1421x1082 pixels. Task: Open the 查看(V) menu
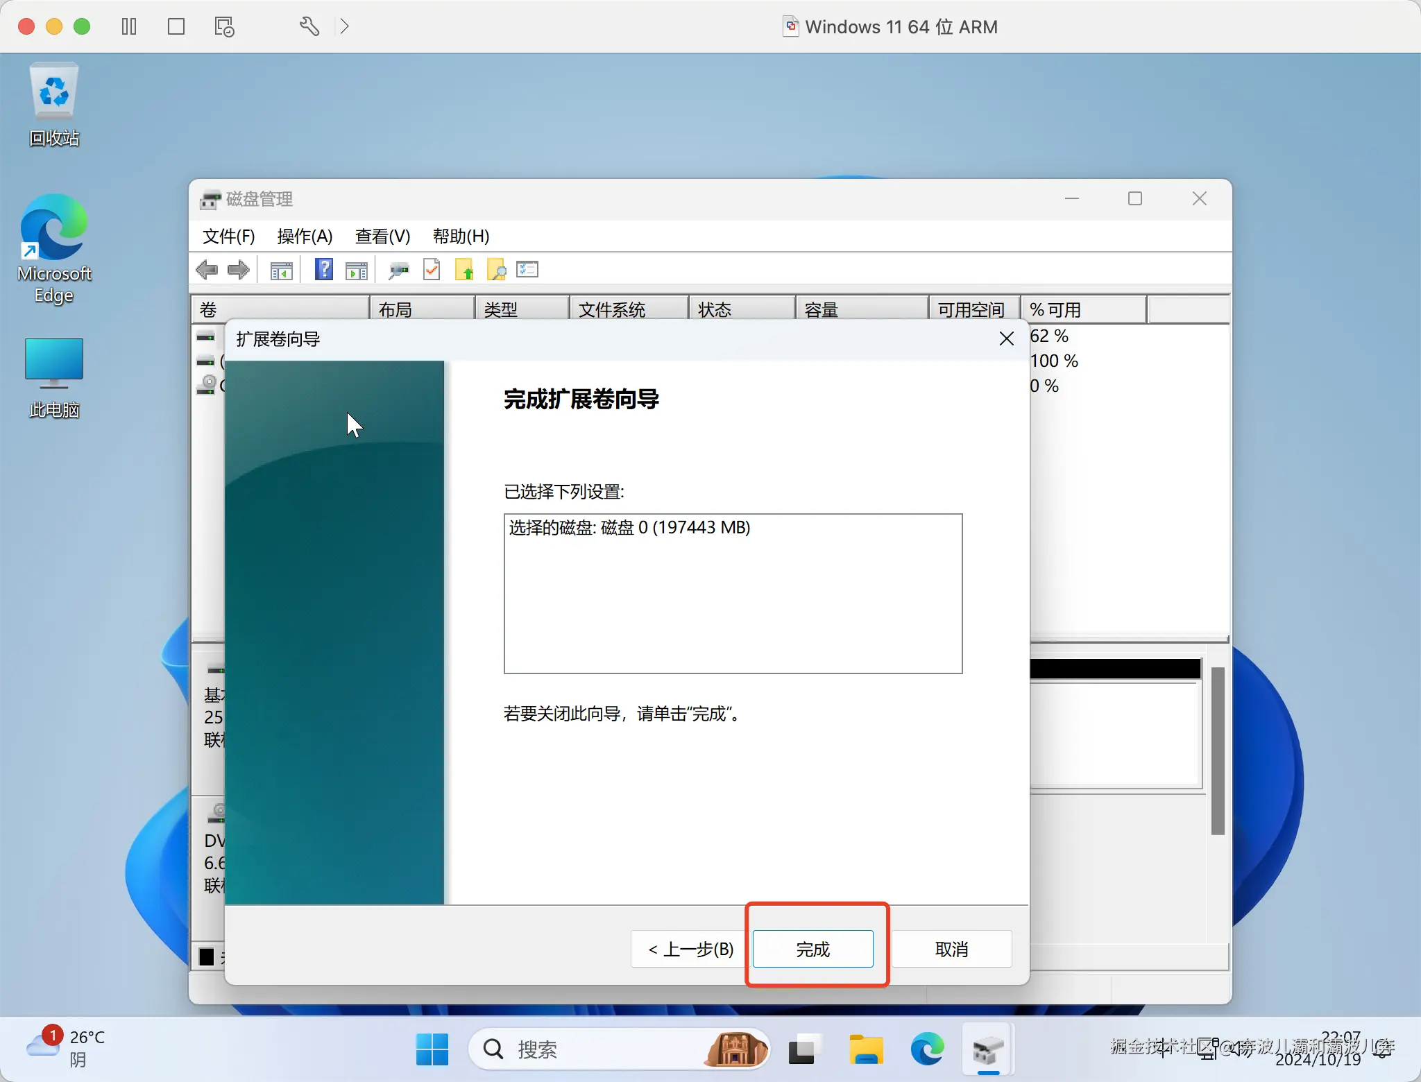pos(382,237)
